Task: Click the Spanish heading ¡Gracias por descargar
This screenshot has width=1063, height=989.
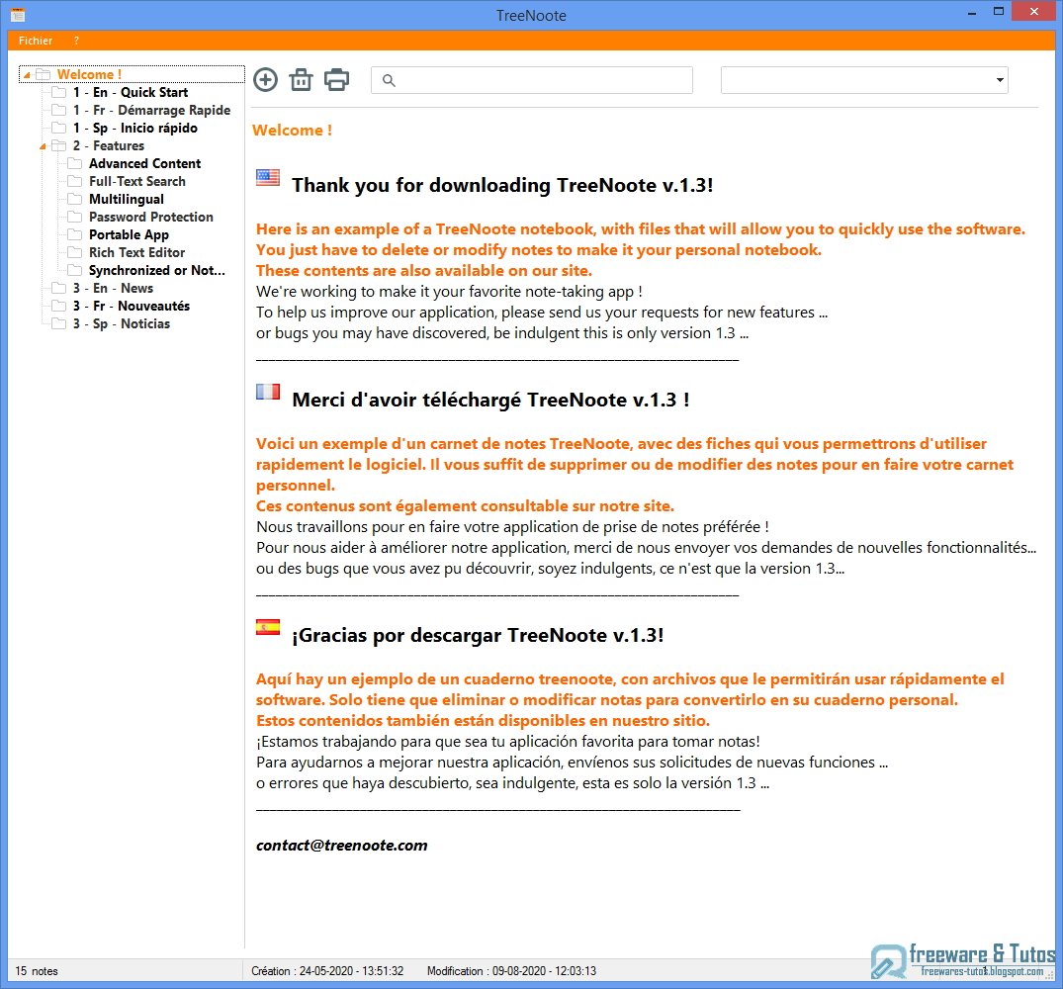Action: tap(478, 635)
